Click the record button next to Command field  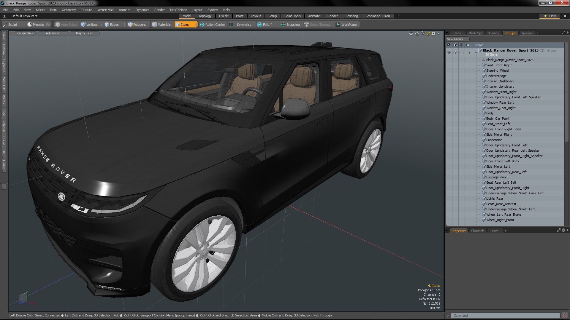point(565,316)
